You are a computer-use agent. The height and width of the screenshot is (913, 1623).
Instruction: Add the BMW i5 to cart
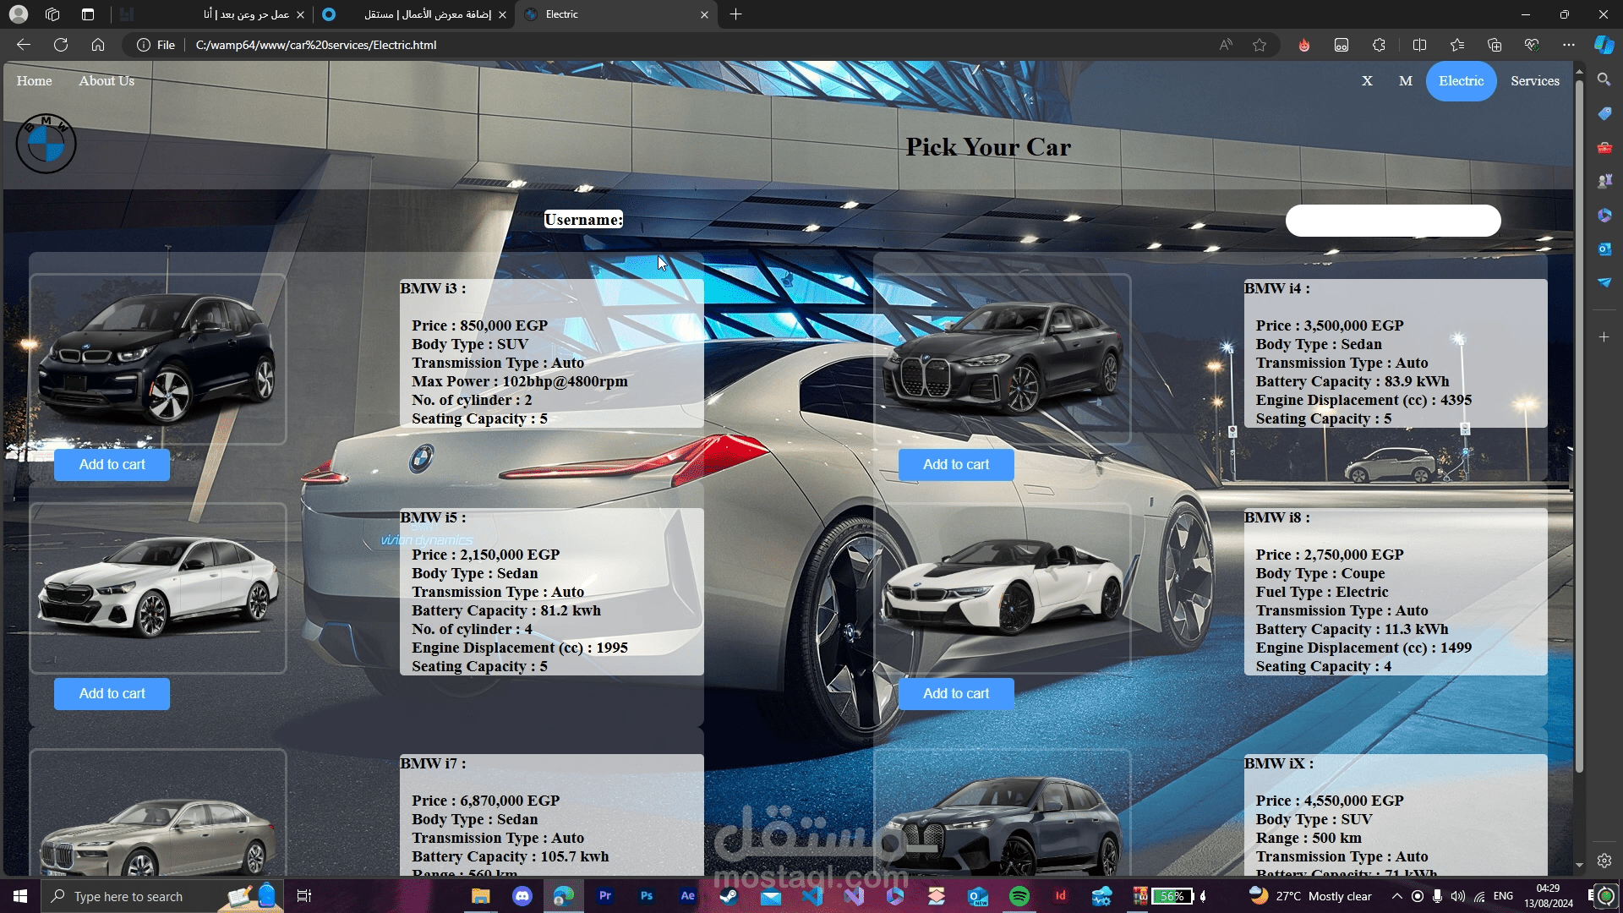pyautogui.click(x=112, y=694)
